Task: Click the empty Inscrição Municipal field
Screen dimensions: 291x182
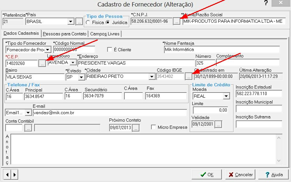Action: (259, 109)
